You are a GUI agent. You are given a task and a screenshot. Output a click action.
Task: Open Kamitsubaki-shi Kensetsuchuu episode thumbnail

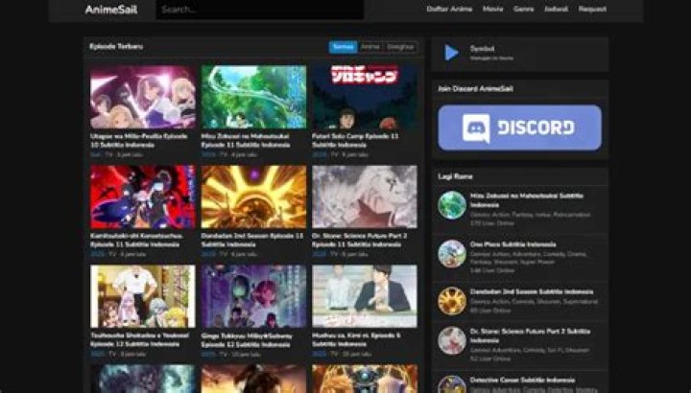pos(143,196)
